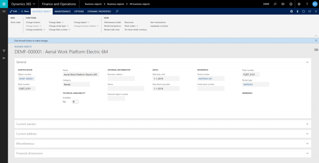This screenshot has height=163, width=319.
Task: Click the External object number field
Action: click(x=116, y=99)
